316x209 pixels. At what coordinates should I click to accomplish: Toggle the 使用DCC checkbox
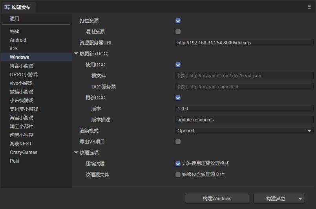[x=178, y=65]
